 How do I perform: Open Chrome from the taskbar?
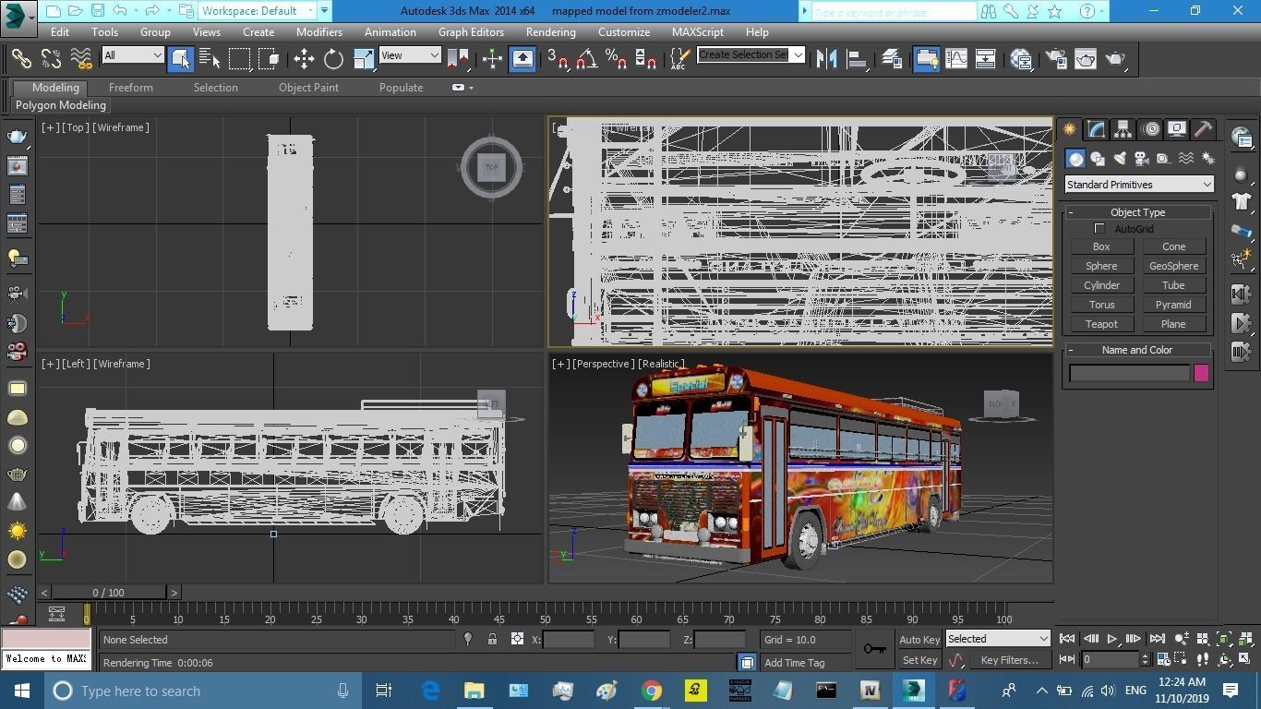click(x=652, y=691)
